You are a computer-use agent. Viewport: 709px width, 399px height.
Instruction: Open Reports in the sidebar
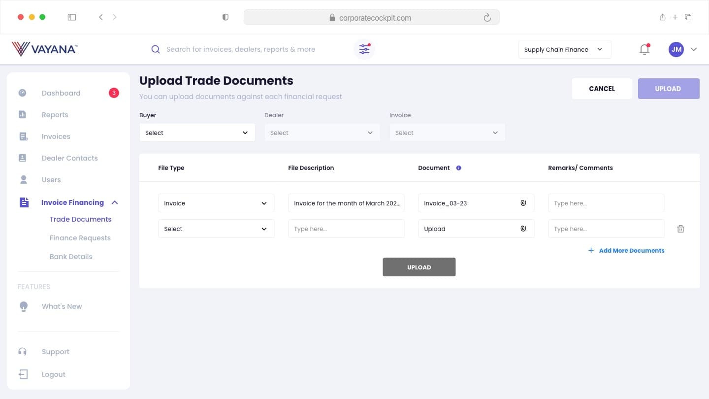pyautogui.click(x=55, y=115)
